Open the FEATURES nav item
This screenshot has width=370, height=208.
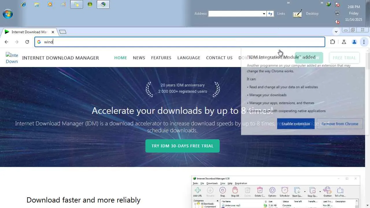click(x=161, y=58)
